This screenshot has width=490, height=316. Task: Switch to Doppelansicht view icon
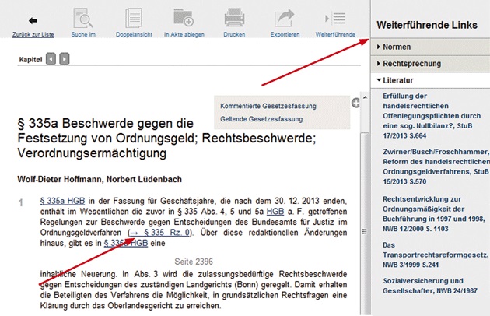(134, 19)
